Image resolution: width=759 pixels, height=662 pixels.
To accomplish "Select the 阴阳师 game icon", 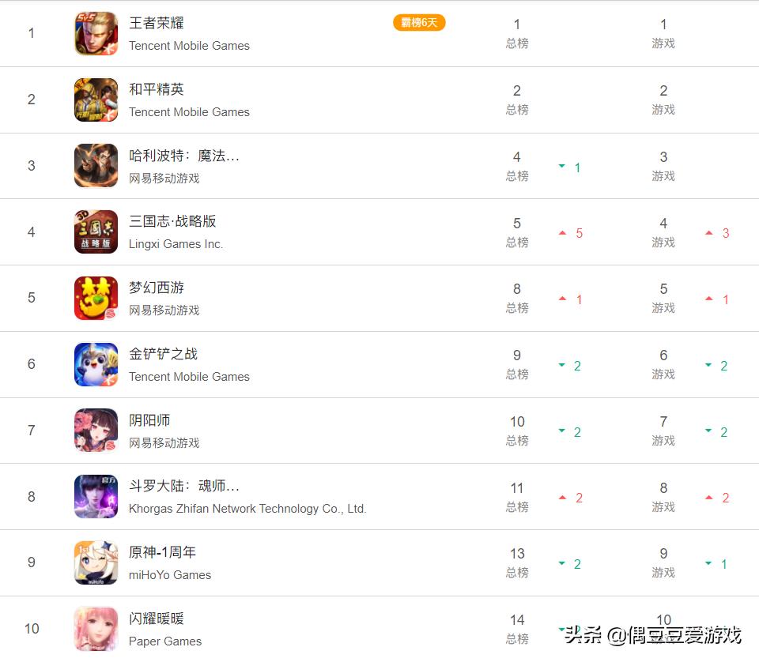I will click(x=96, y=430).
